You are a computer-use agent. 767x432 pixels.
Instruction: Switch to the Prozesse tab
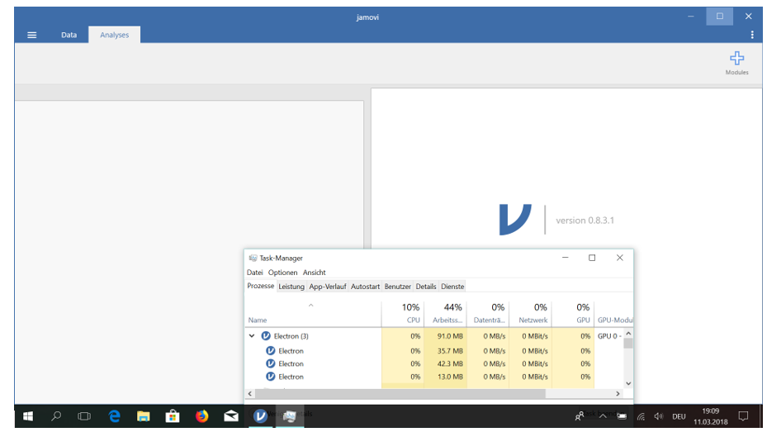tap(260, 286)
